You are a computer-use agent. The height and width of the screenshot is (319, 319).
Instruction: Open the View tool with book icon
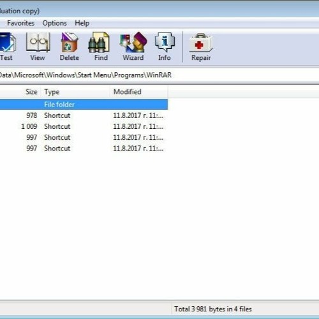[38, 43]
